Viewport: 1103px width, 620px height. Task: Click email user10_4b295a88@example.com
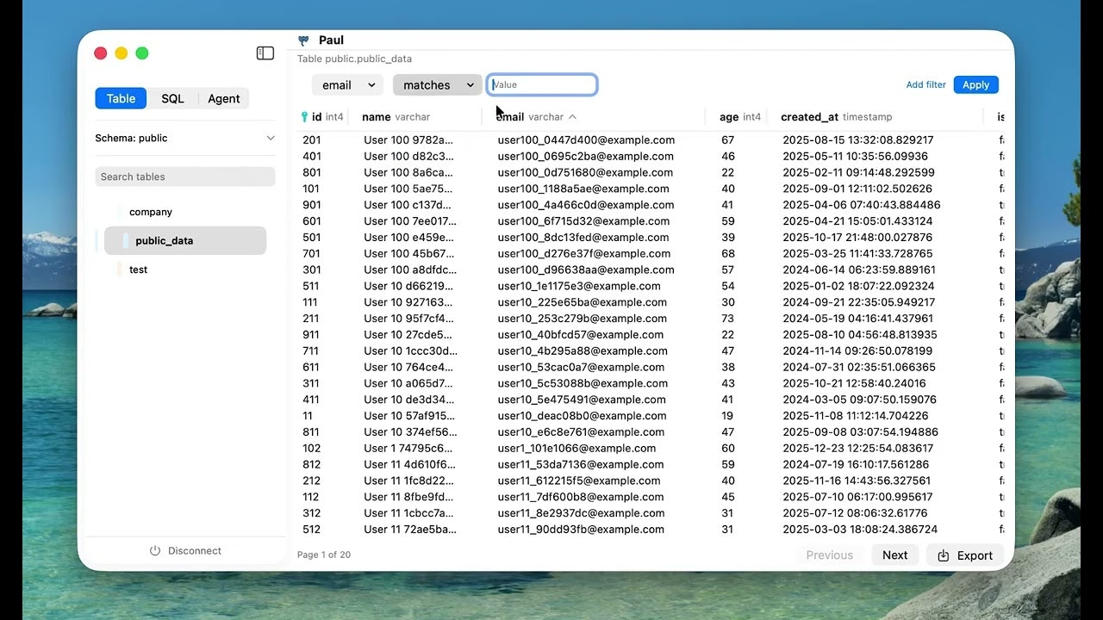(x=583, y=351)
